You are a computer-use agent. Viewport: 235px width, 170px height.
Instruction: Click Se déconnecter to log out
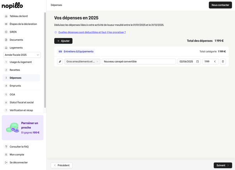18,162
